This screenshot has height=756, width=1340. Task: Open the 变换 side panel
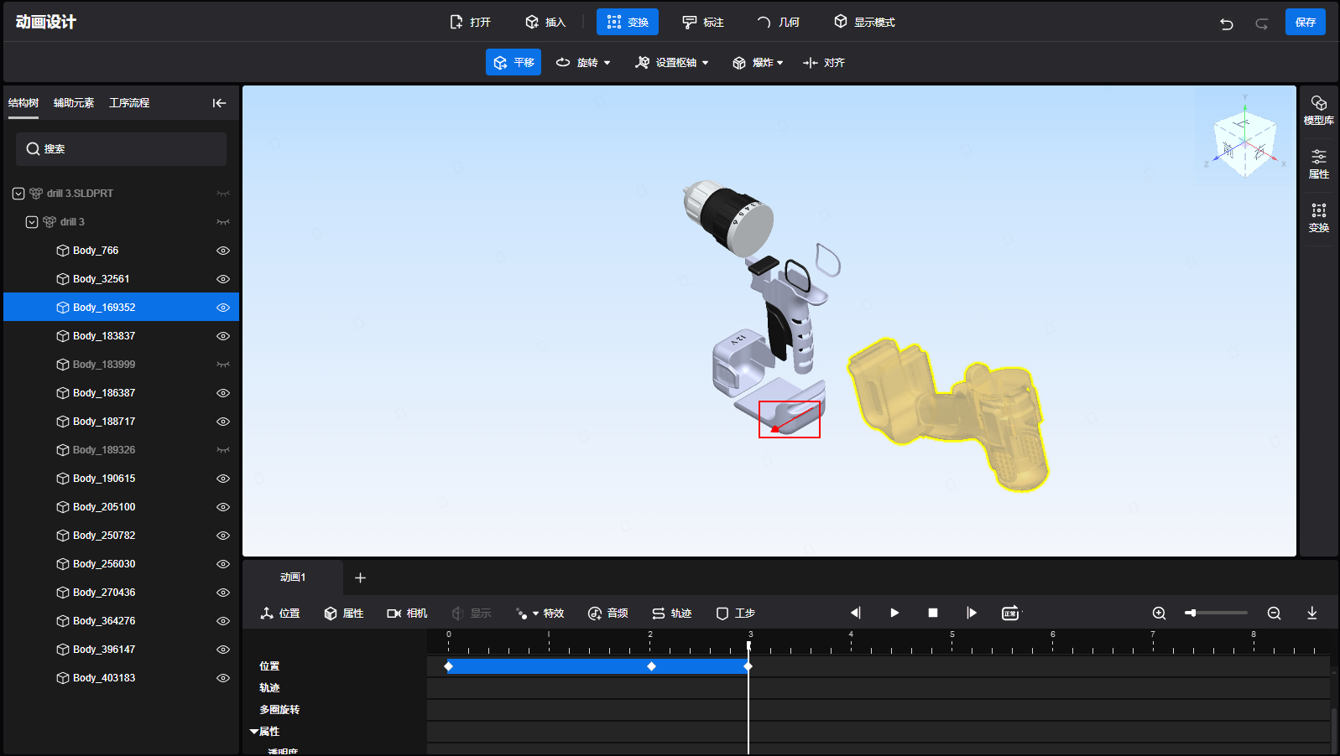(1319, 217)
